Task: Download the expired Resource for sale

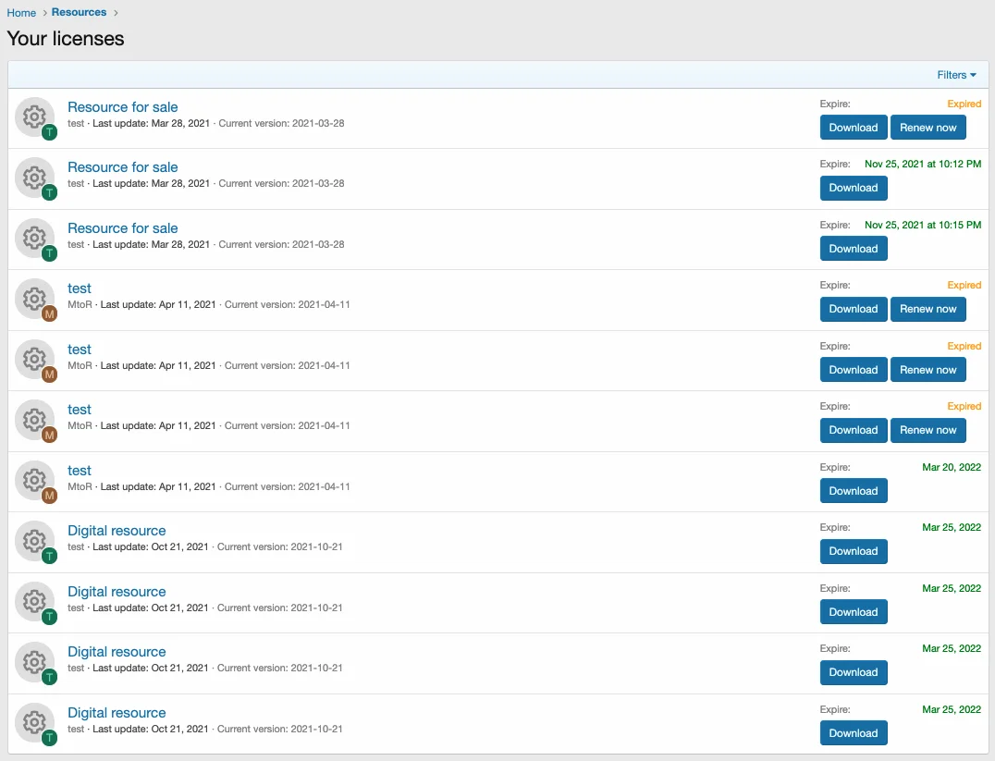Action: [853, 128]
